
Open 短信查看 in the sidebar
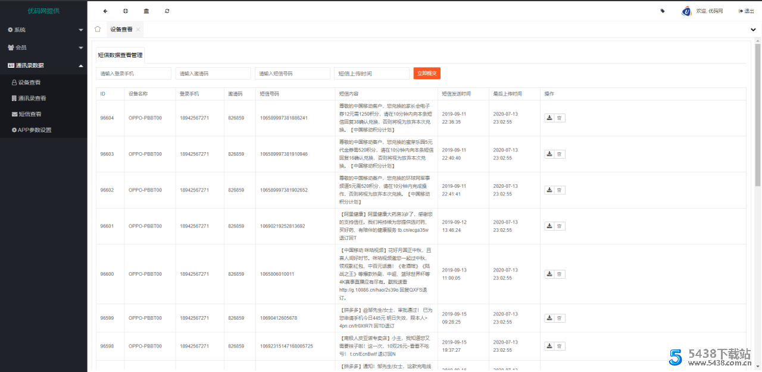coord(30,114)
